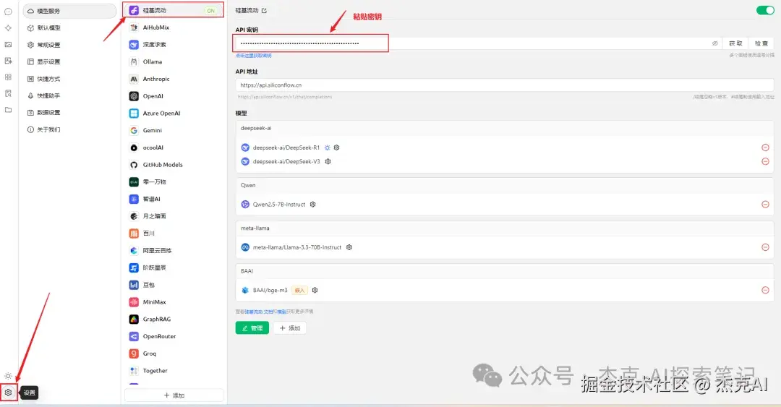Viewport: 781px width, 407px height.
Task: Click the settings gear icon at bottom left
Action: coord(9,393)
